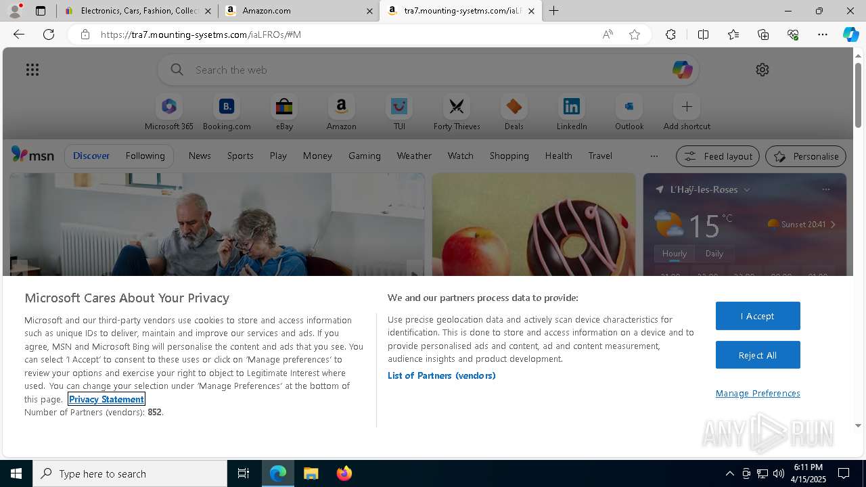
Task: Click the Copilot icon in search box
Action: pyautogui.click(x=682, y=70)
